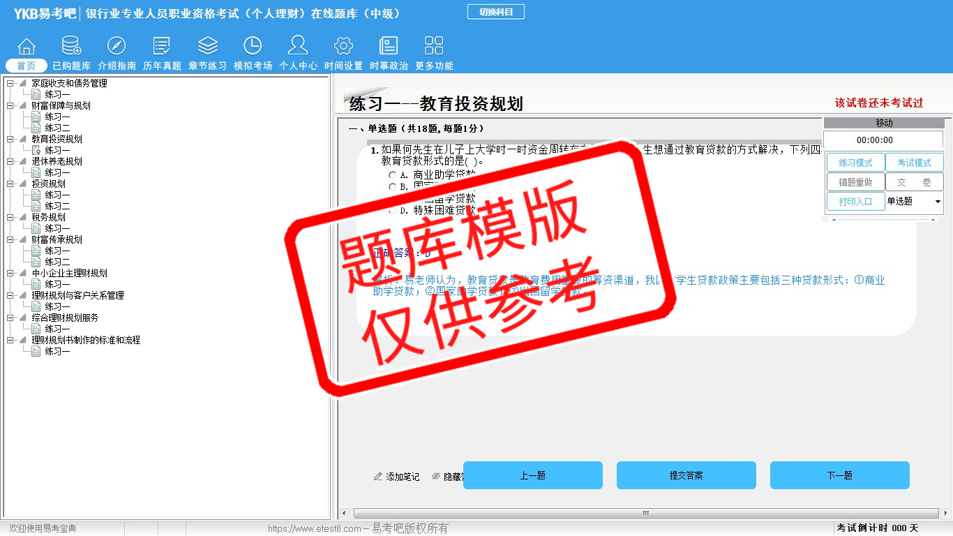The height and width of the screenshot is (536, 953).
Task: Click the 错题重做 redo wrong questions button
Action: (x=856, y=182)
